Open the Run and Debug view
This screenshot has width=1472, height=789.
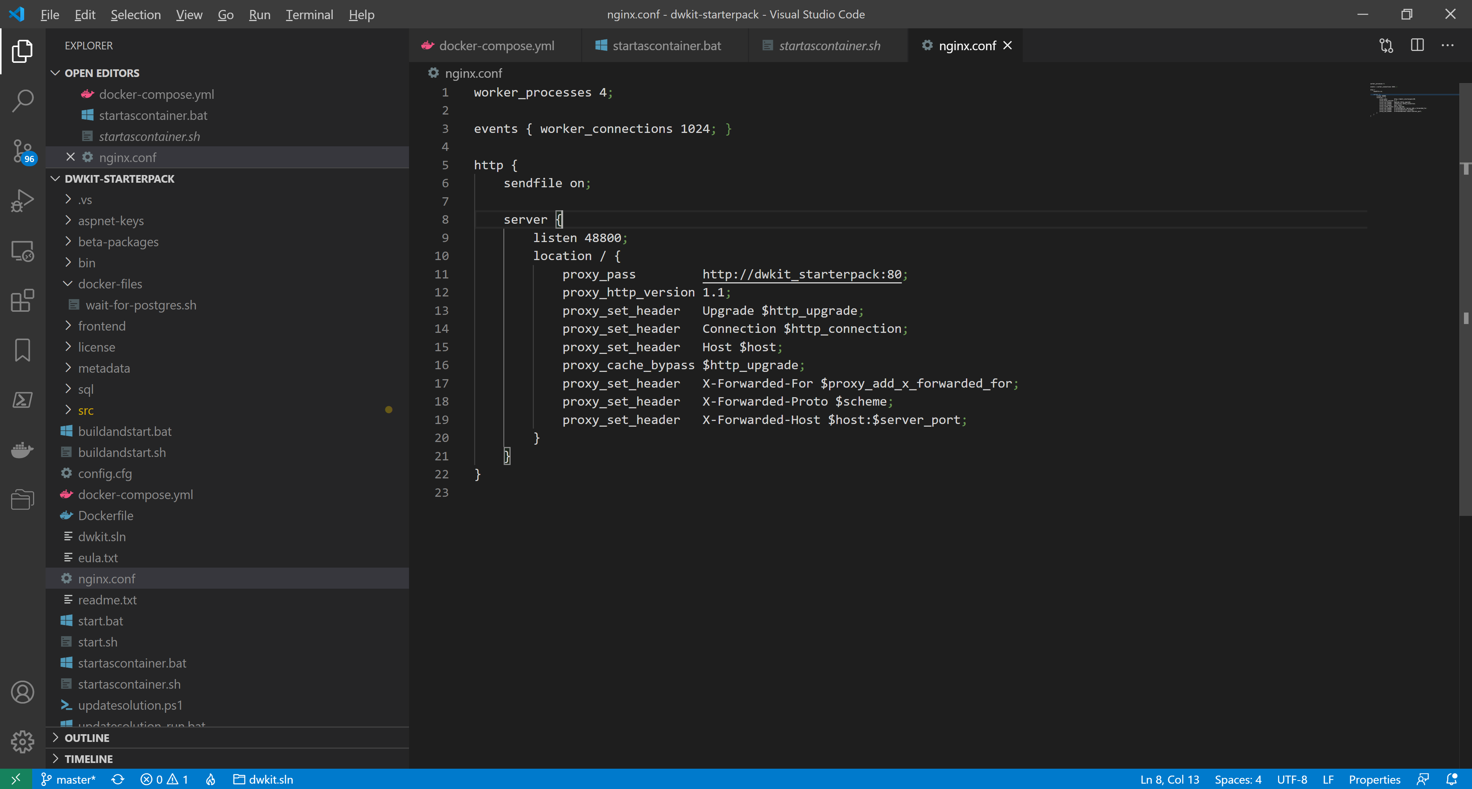[x=22, y=201]
